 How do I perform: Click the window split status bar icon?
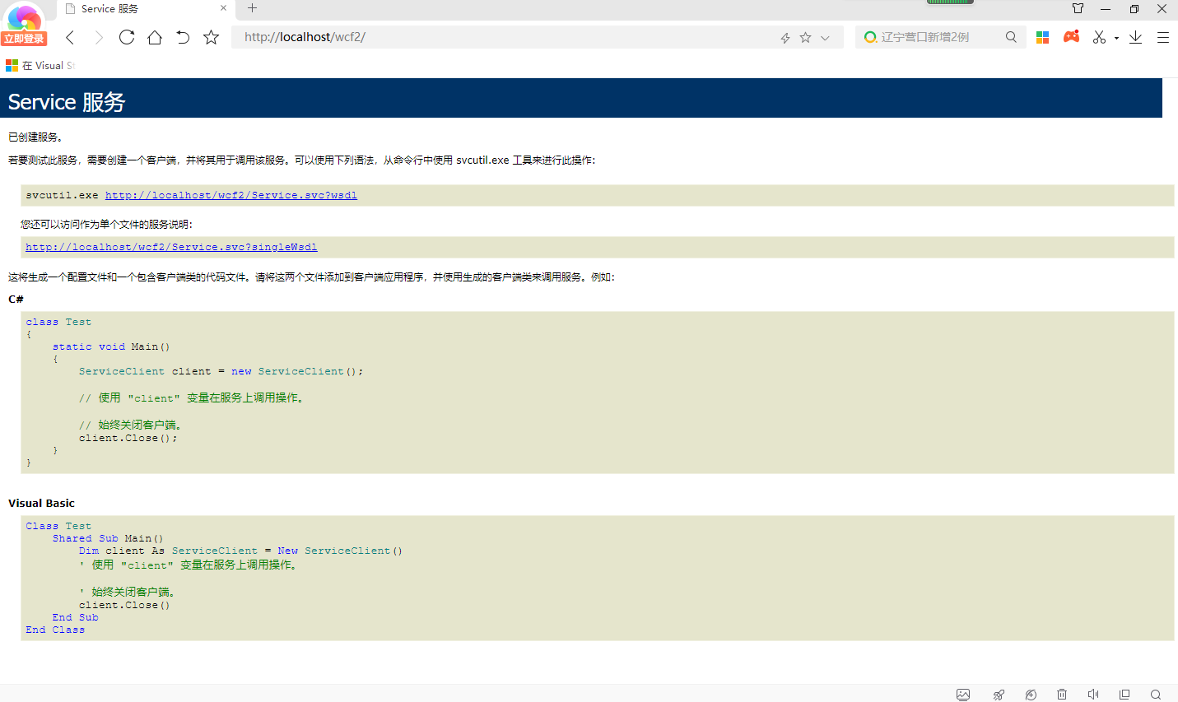coord(1124,694)
